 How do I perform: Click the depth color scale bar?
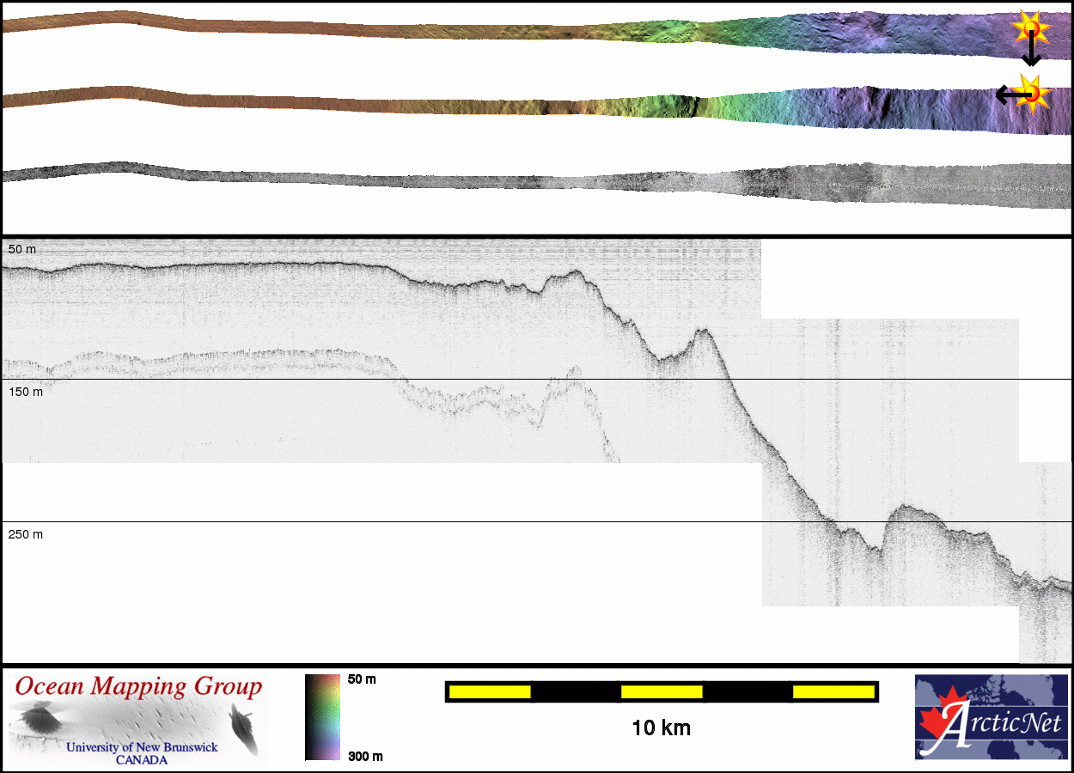click(x=322, y=716)
